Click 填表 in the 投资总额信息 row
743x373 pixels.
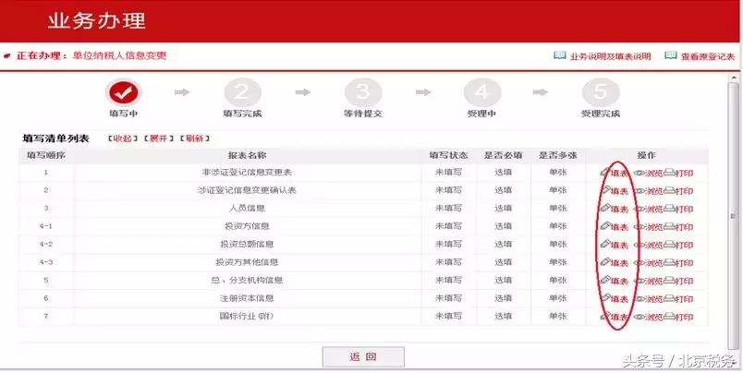[615, 245]
